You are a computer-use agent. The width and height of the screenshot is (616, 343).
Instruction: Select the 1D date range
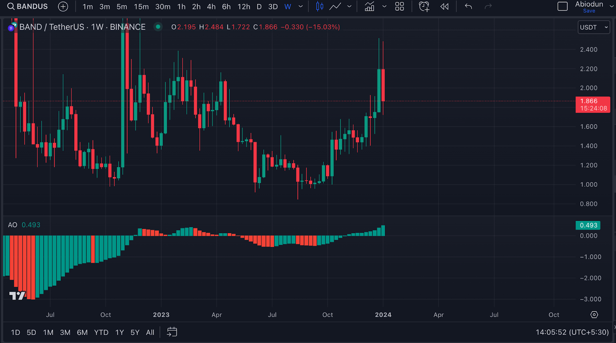click(15, 332)
